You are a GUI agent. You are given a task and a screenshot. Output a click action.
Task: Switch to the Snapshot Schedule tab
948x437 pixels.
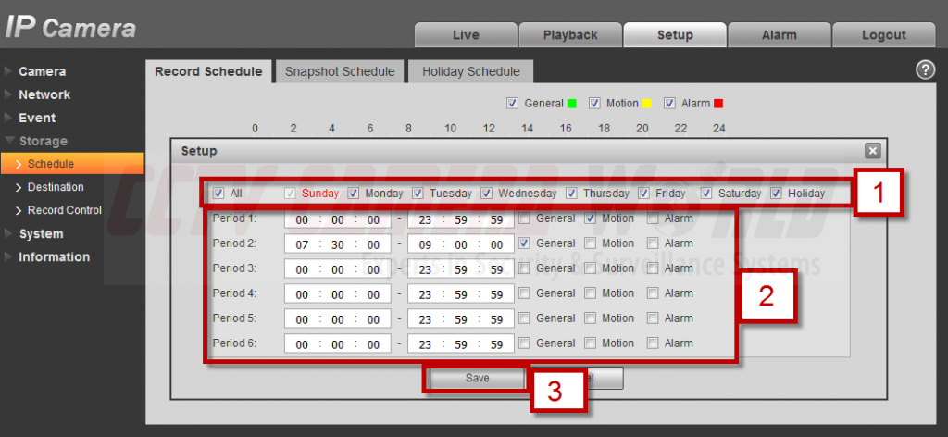pyautogui.click(x=339, y=71)
